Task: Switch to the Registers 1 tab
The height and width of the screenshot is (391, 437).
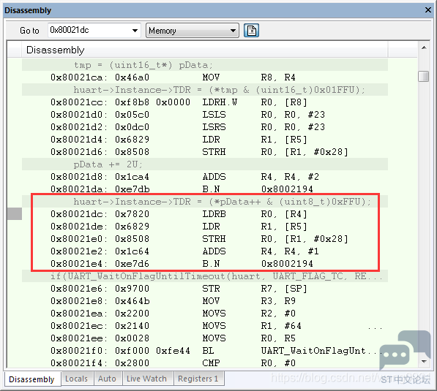Action: click(198, 379)
